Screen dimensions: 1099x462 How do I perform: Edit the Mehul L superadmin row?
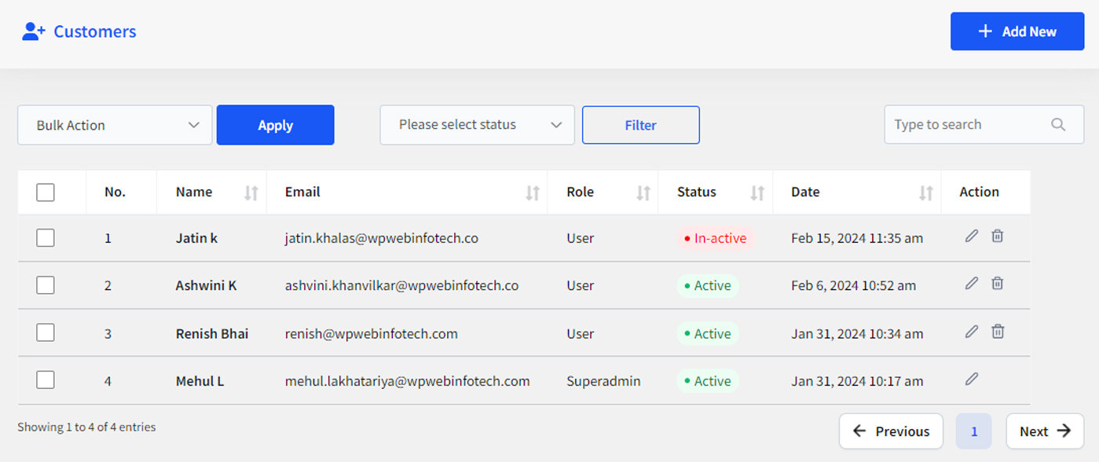click(x=972, y=379)
